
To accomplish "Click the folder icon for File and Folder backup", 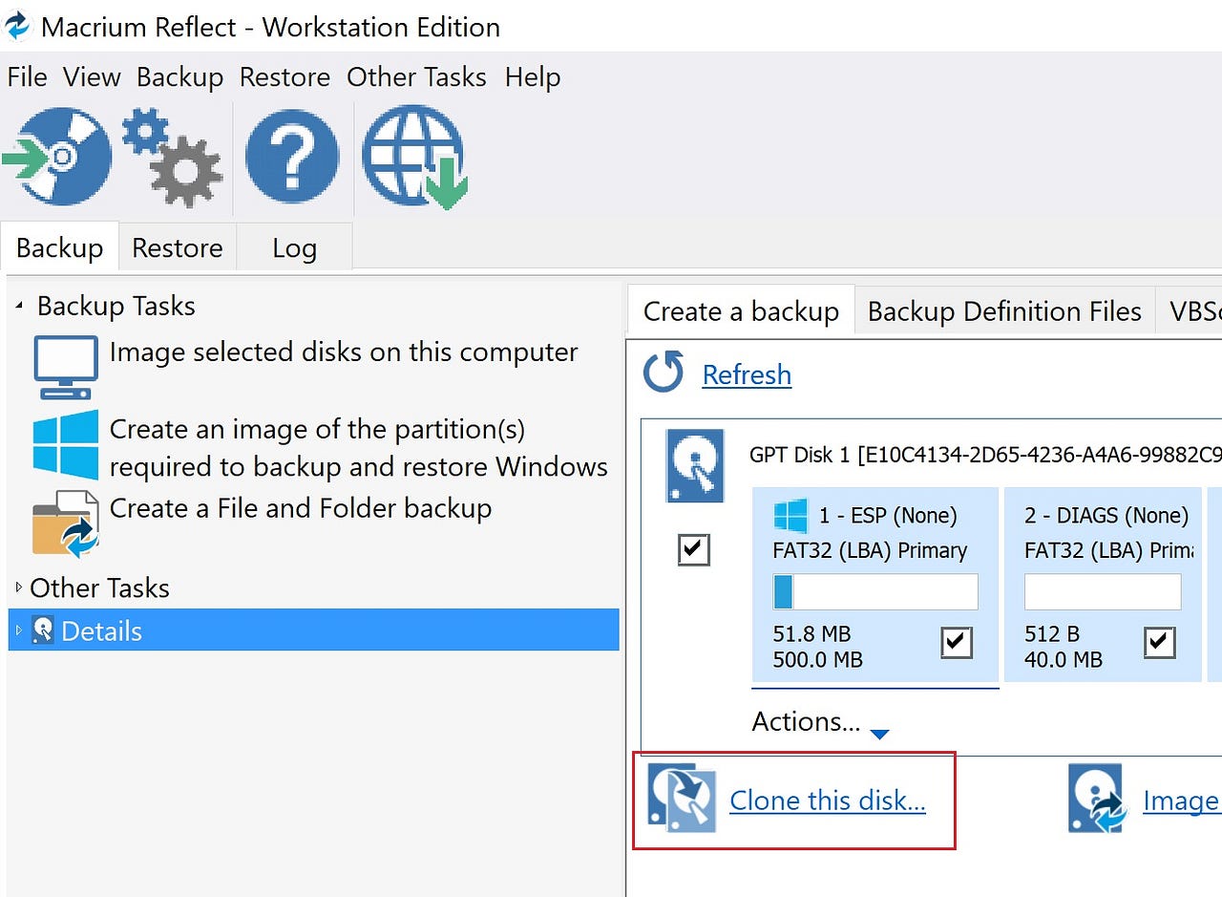I will (66, 523).
